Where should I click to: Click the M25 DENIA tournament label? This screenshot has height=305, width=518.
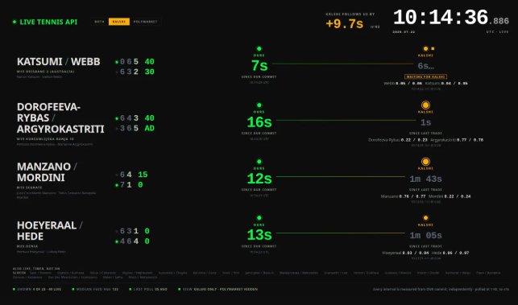(x=27, y=246)
